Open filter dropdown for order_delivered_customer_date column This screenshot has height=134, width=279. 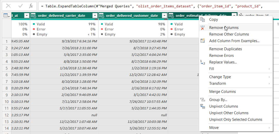(x=164, y=16)
